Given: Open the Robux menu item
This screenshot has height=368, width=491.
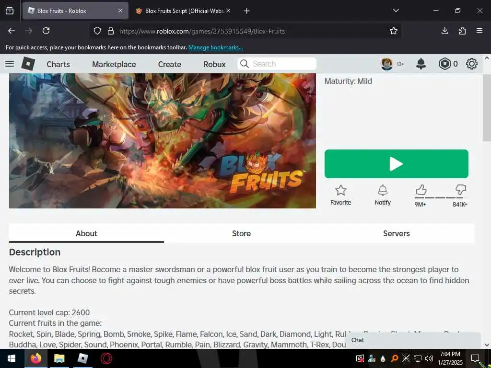Looking at the screenshot, I should point(214,64).
